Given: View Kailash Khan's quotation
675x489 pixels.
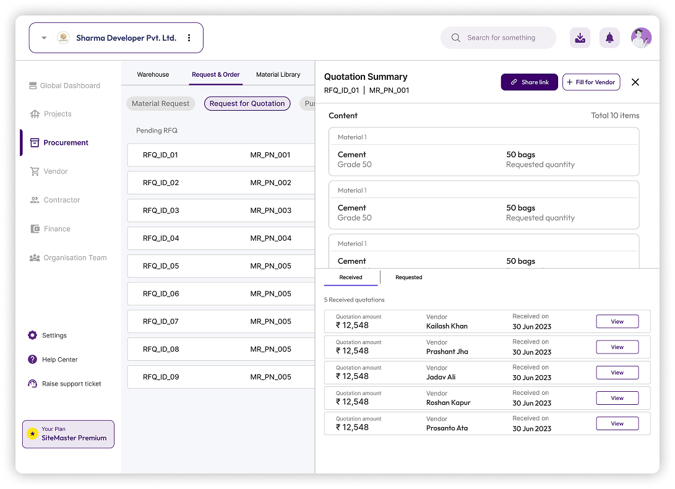Looking at the screenshot, I should tap(617, 321).
